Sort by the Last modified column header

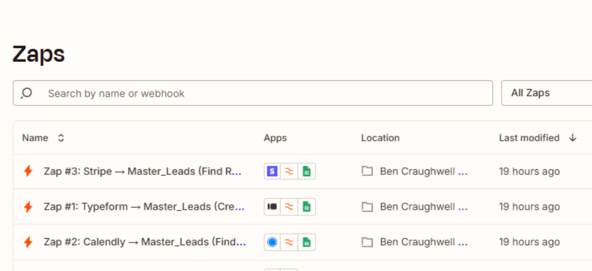coord(529,138)
